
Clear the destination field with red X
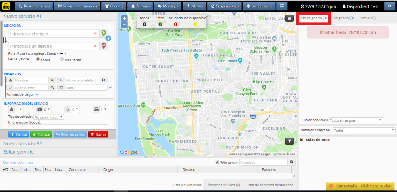(x=95, y=46)
